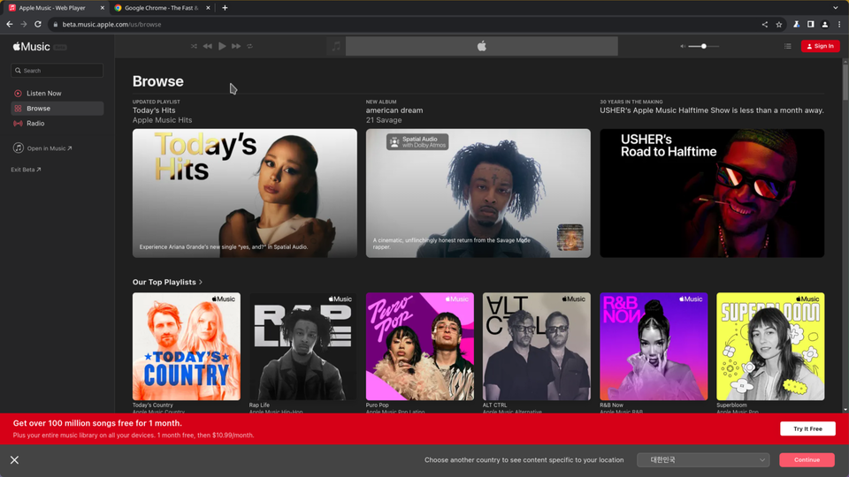
Task: Open a new browser tab
Action: pos(225,8)
